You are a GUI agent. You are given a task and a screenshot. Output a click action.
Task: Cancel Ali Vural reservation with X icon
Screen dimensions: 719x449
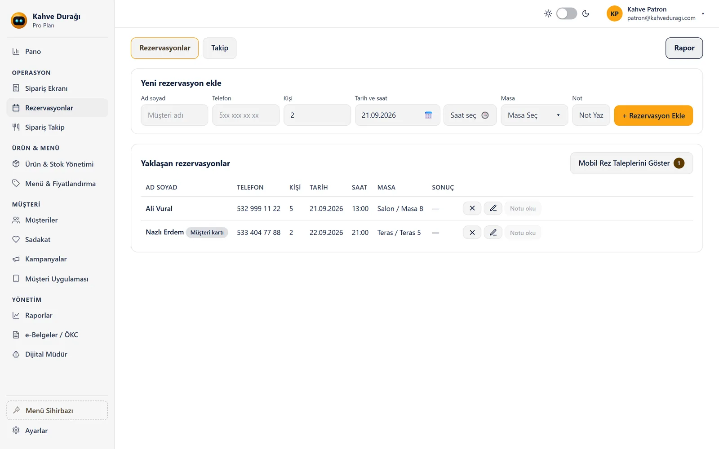[x=472, y=208]
